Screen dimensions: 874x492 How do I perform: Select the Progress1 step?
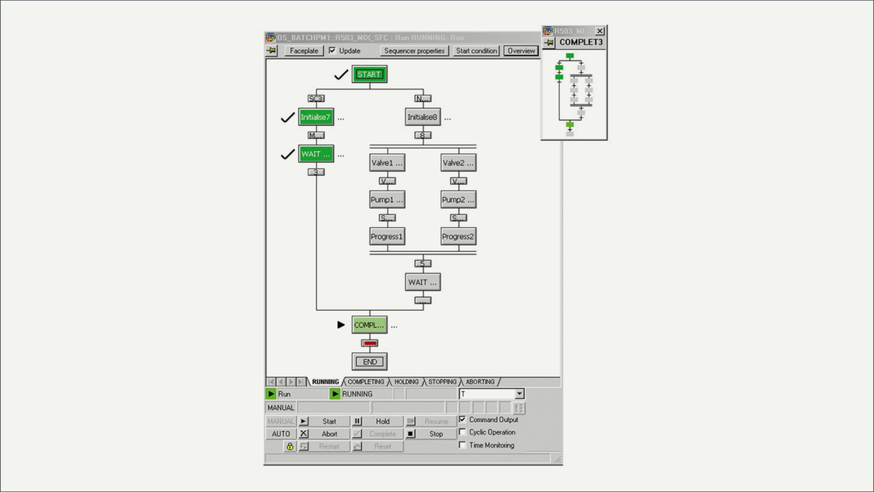point(388,236)
